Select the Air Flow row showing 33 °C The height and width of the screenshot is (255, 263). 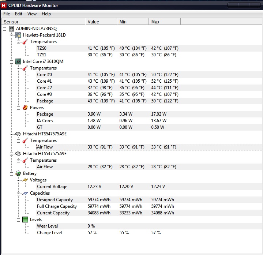pos(149,147)
